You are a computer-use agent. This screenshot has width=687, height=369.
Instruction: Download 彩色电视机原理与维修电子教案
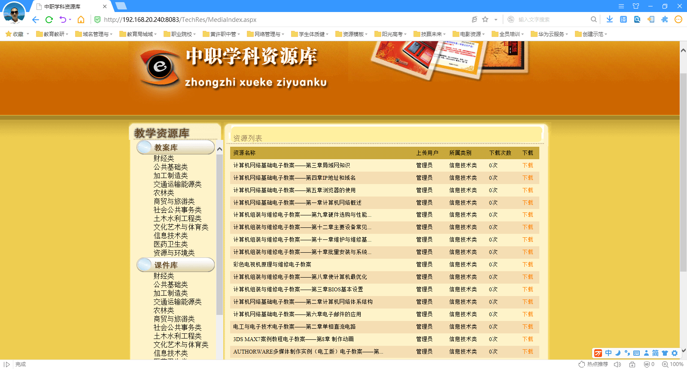[x=528, y=264]
